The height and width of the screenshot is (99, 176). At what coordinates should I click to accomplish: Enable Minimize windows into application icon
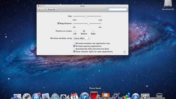pyautogui.click(x=74, y=43)
